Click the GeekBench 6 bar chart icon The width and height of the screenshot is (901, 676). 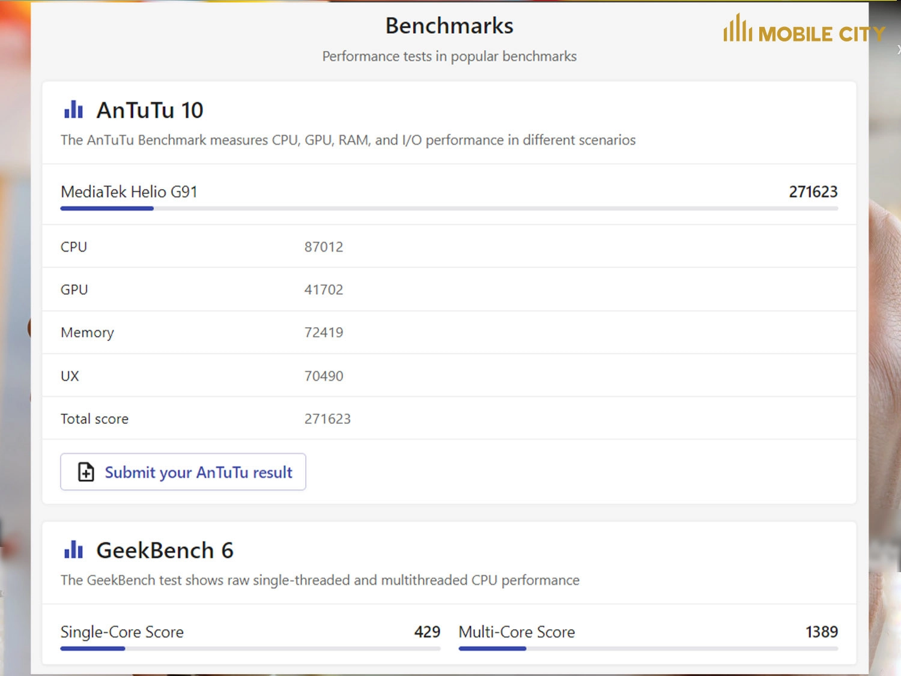click(73, 549)
